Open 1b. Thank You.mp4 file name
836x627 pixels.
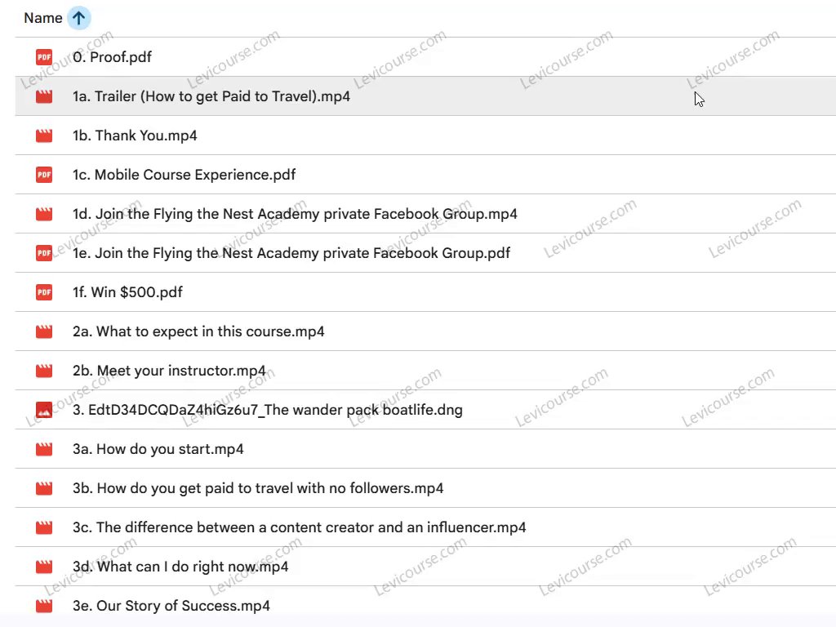(x=135, y=136)
